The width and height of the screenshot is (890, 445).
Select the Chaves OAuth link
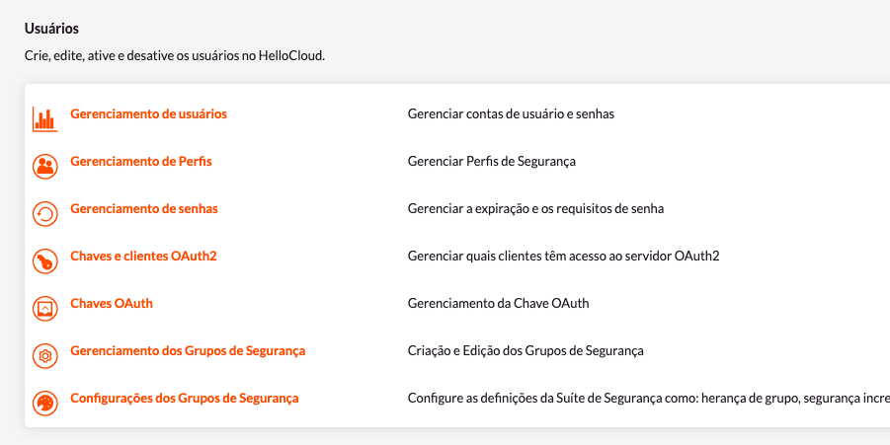112,303
